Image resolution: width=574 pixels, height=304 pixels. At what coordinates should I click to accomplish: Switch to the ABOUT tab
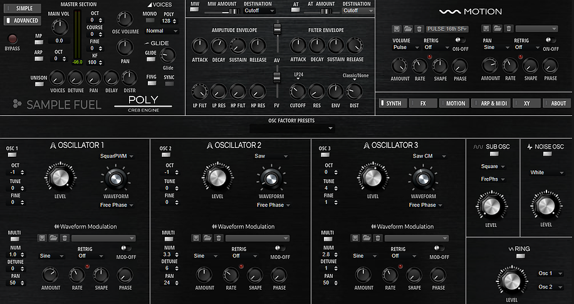pyautogui.click(x=557, y=103)
